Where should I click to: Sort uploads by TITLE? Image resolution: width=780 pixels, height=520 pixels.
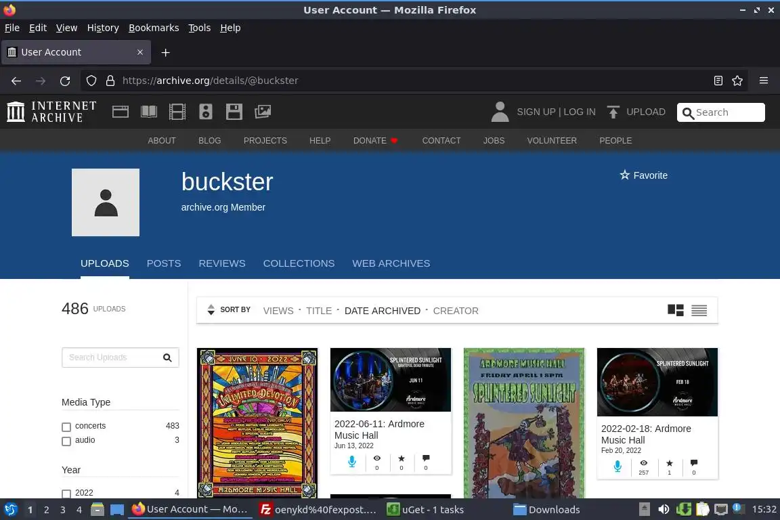point(319,311)
